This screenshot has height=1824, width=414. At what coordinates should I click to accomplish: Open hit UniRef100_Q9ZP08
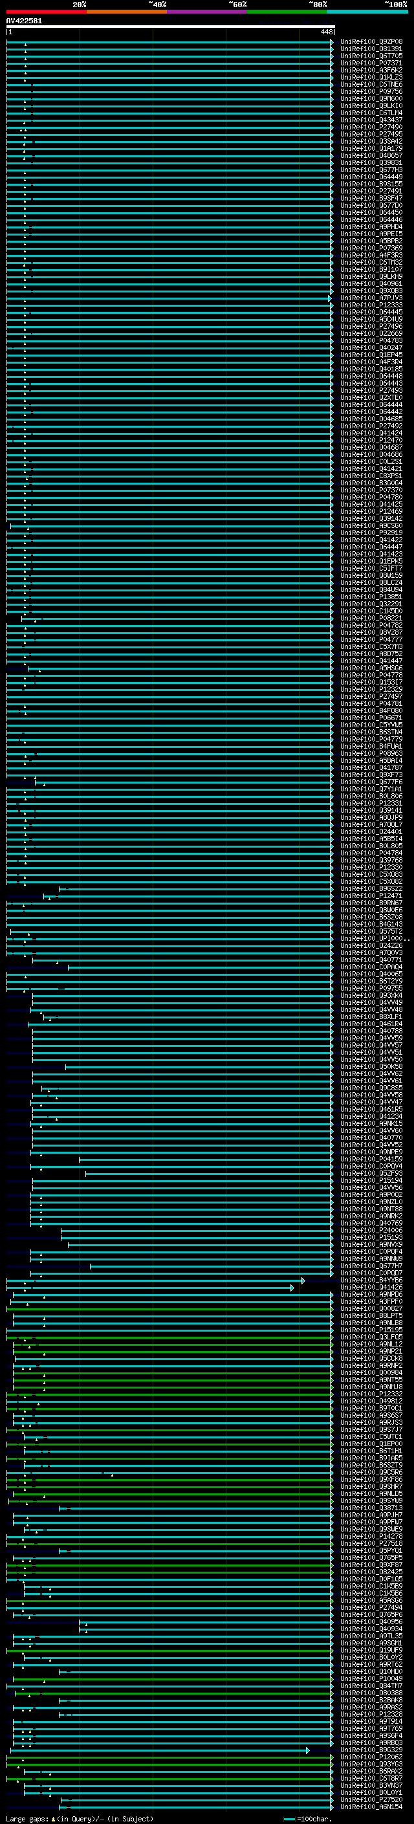[x=371, y=42]
